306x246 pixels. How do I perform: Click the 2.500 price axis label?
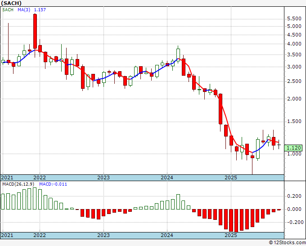pos(294,81)
